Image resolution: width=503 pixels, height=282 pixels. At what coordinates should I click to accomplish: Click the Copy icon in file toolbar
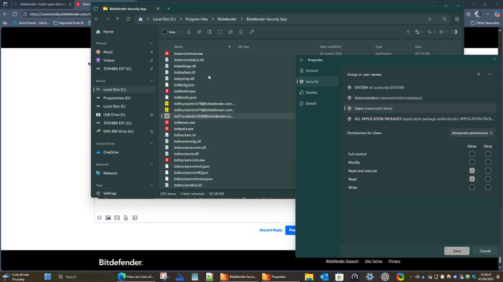(199, 32)
